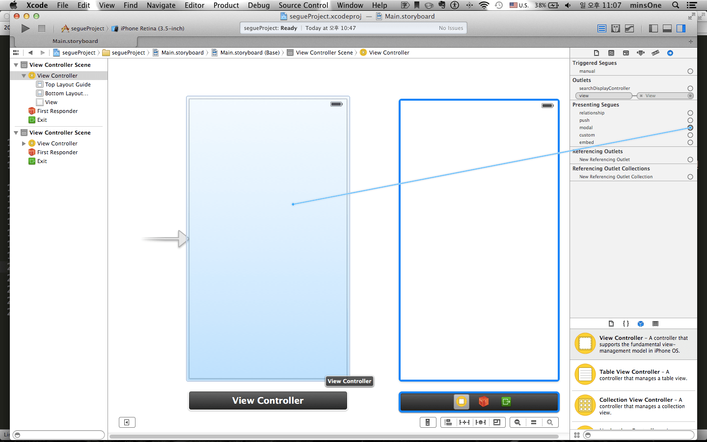Zoom out the storyboard canvas

[x=517, y=422]
